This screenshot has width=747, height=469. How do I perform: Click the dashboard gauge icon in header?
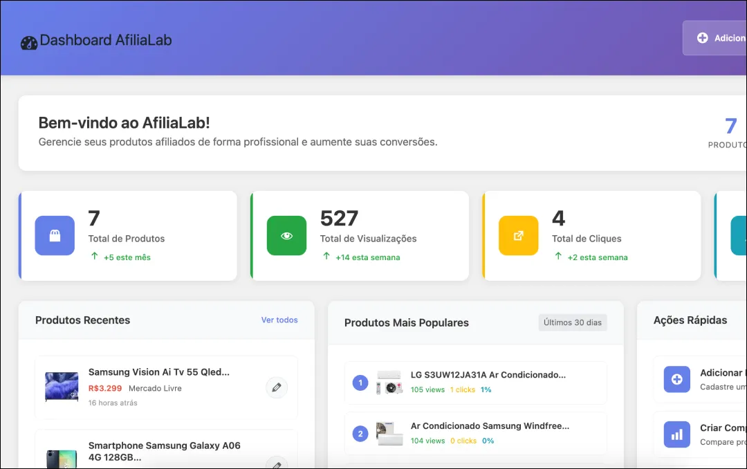tap(29, 43)
